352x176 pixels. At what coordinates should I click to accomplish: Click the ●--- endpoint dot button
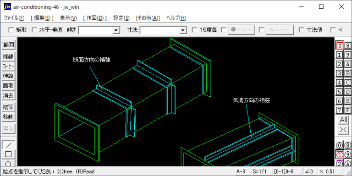pyautogui.click(x=242, y=30)
